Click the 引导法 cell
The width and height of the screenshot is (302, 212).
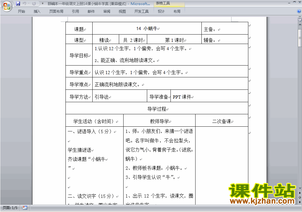(120, 96)
